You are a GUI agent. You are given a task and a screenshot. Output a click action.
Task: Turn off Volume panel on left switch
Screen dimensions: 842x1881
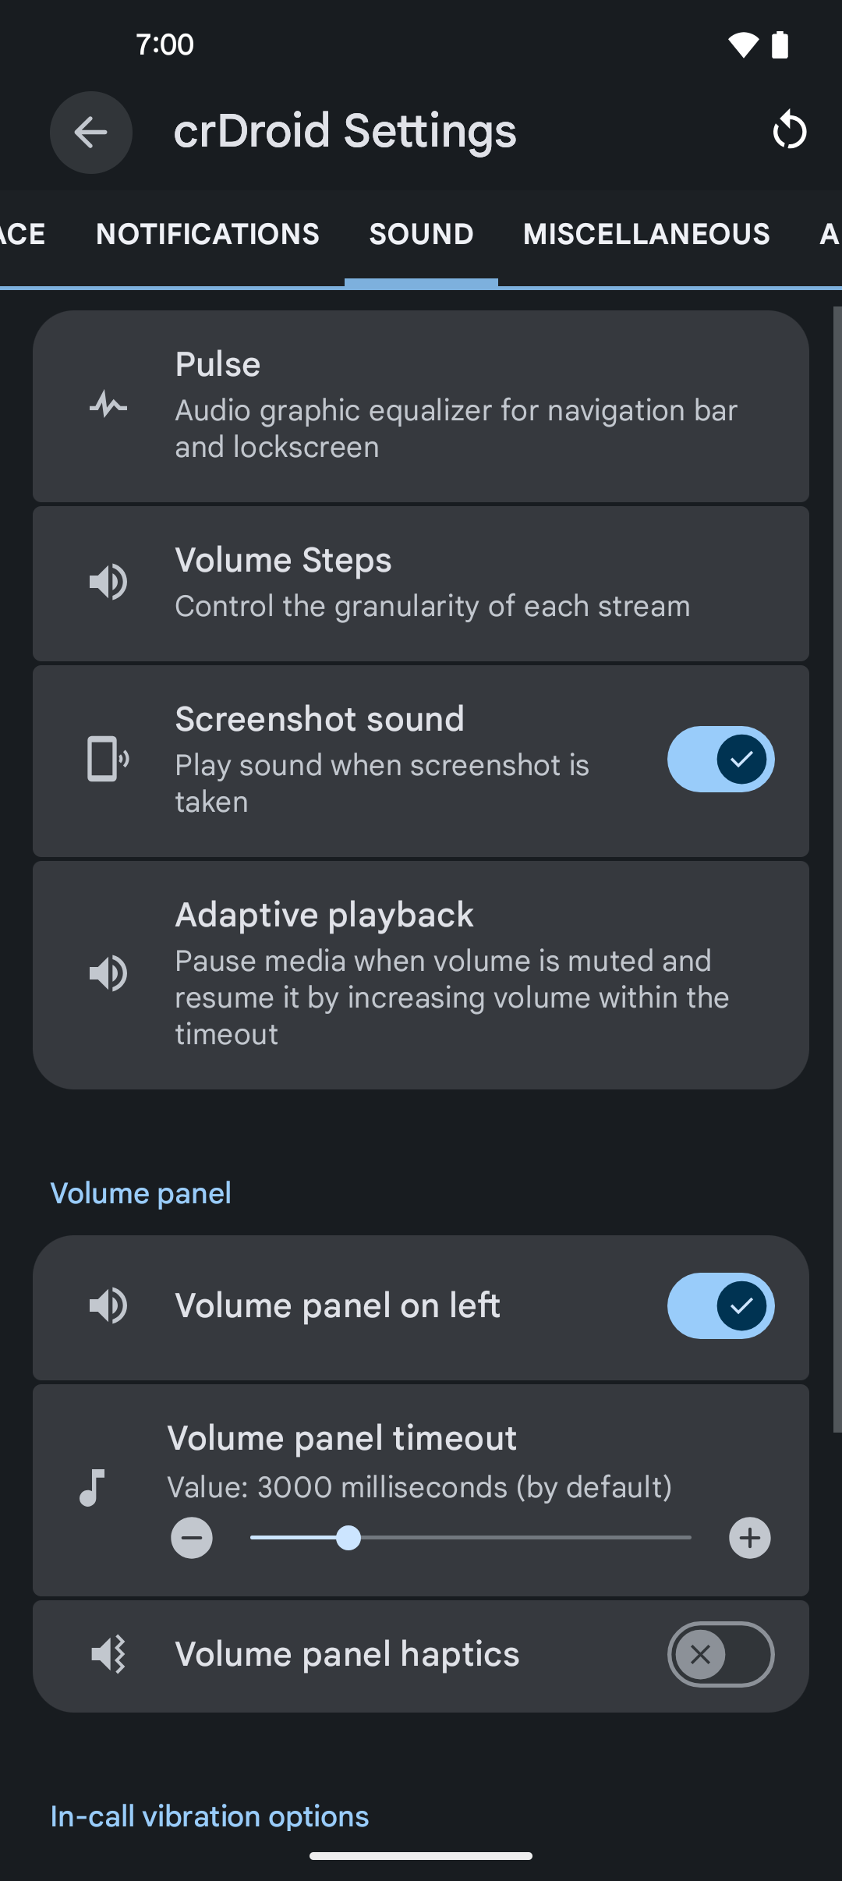(720, 1306)
